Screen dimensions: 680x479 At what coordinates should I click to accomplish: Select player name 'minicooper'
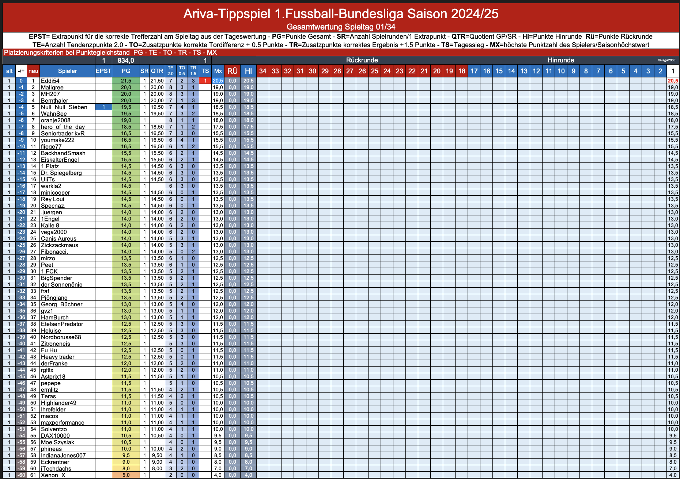pos(55,192)
